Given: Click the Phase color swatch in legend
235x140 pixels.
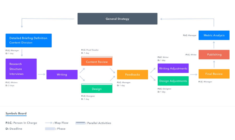Looking at the screenshot, I should coord(50,129).
